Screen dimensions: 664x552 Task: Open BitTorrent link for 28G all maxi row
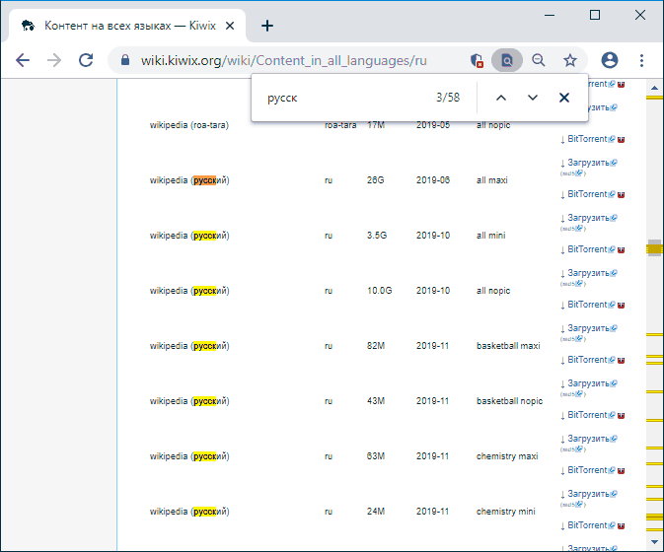[x=587, y=194]
